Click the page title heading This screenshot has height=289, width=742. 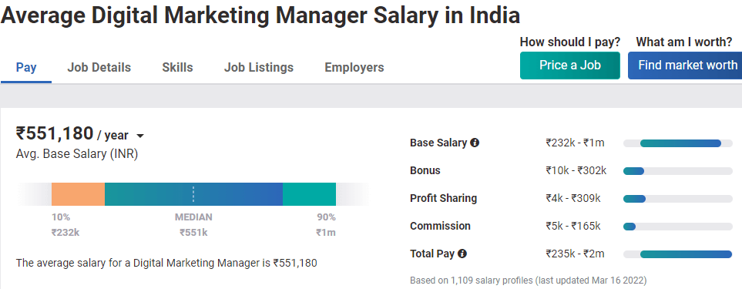(x=260, y=15)
